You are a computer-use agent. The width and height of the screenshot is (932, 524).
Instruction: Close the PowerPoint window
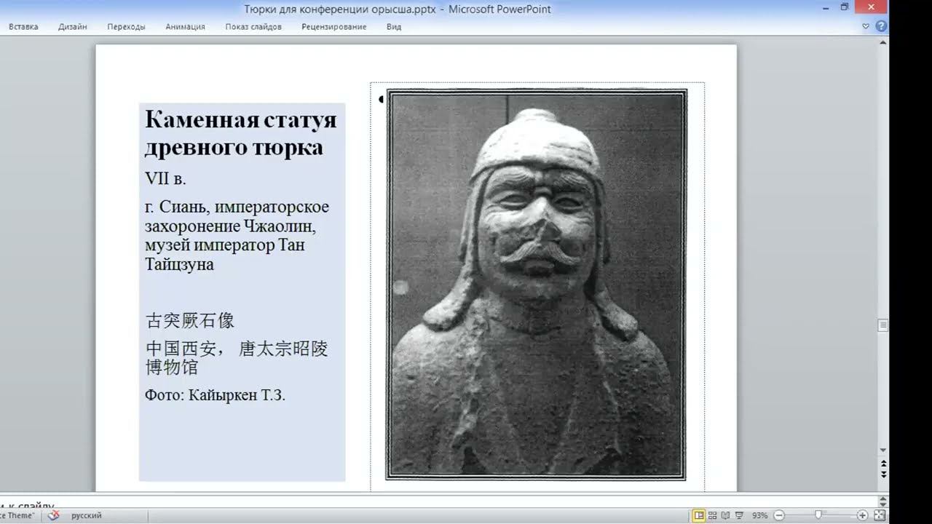point(872,7)
